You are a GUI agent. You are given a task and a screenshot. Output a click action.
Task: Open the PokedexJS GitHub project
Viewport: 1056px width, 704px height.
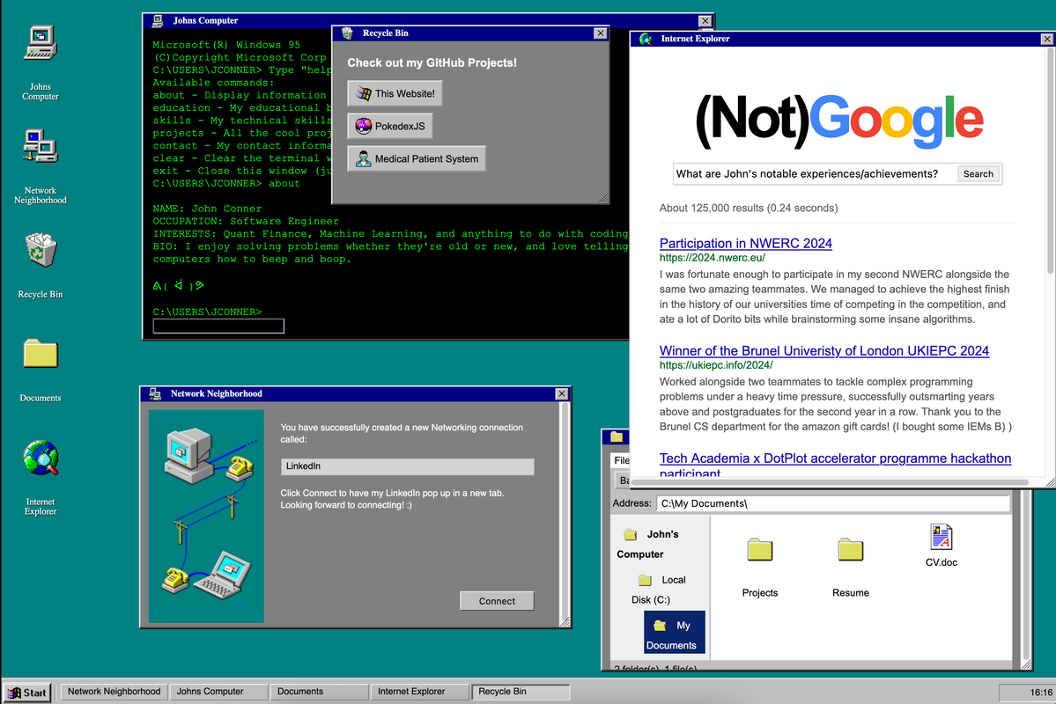pyautogui.click(x=391, y=126)
